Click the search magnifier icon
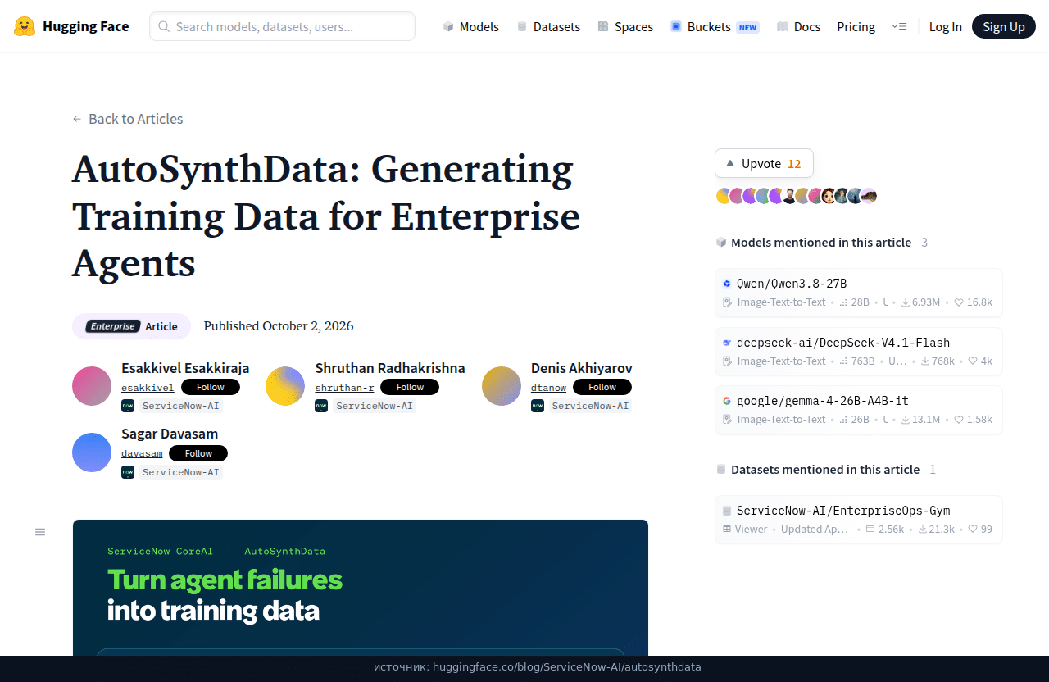This screenshot has height=682, width=1049. pos(164,26)
